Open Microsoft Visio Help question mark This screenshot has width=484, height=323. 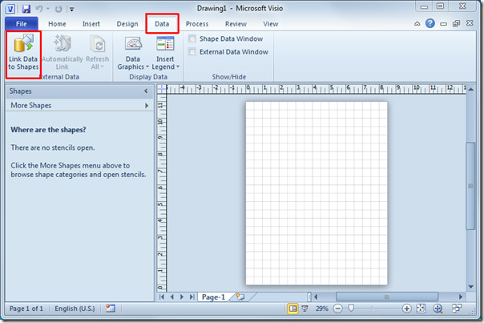click(430, 23)
